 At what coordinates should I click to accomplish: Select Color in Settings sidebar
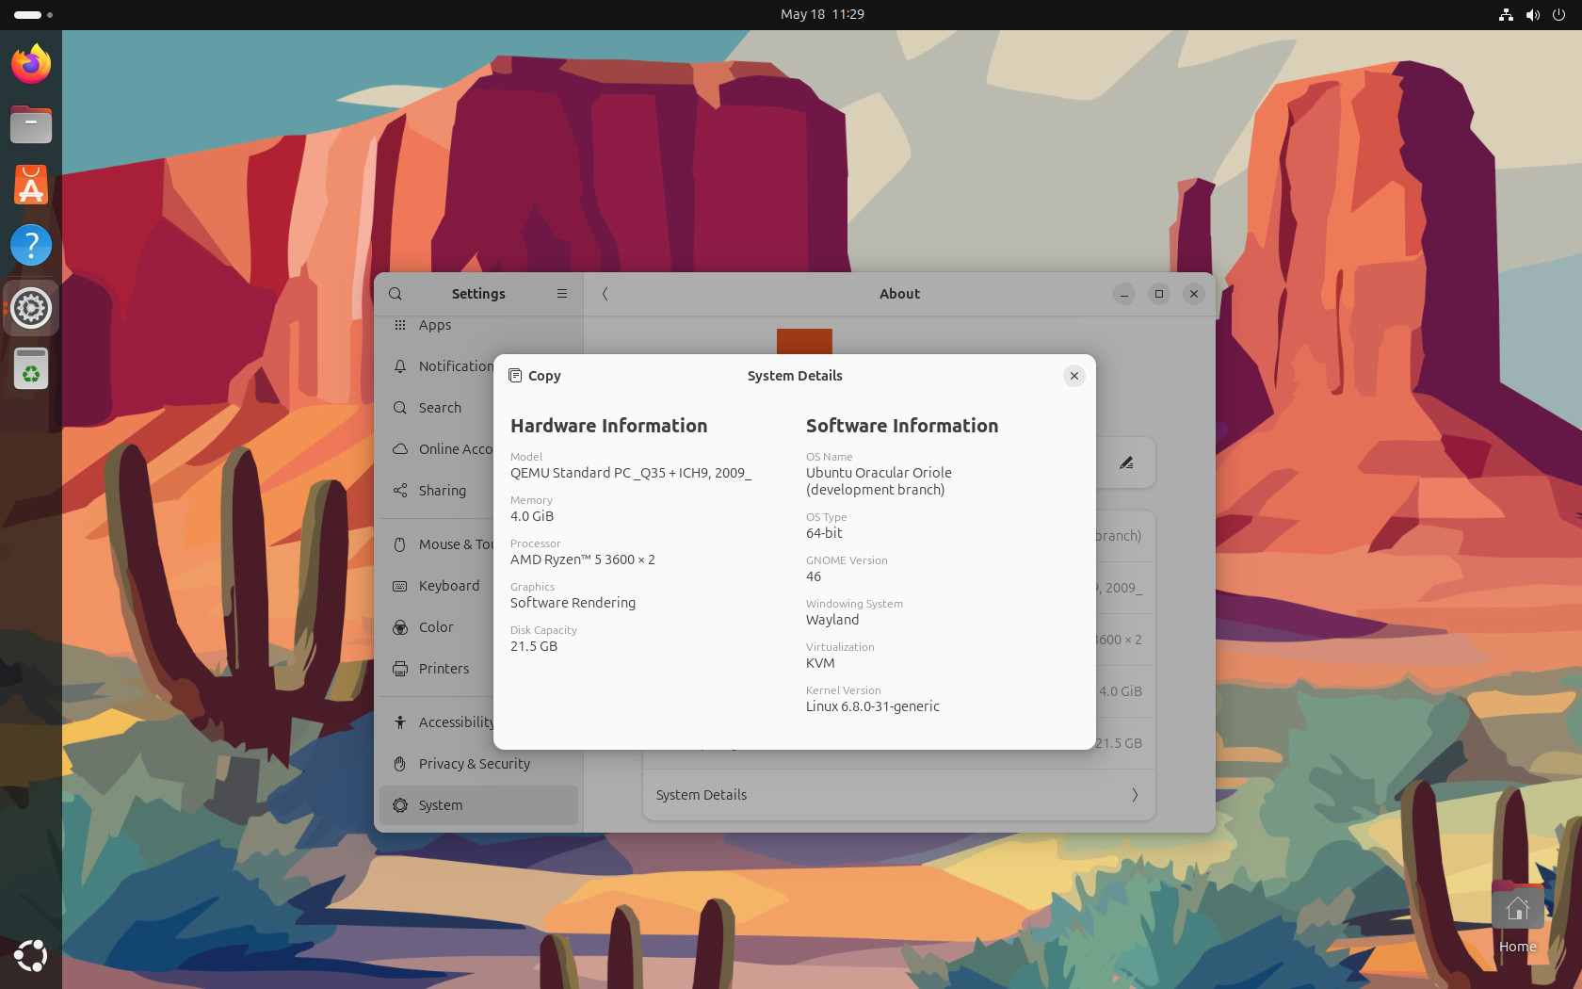click(478, 627)
